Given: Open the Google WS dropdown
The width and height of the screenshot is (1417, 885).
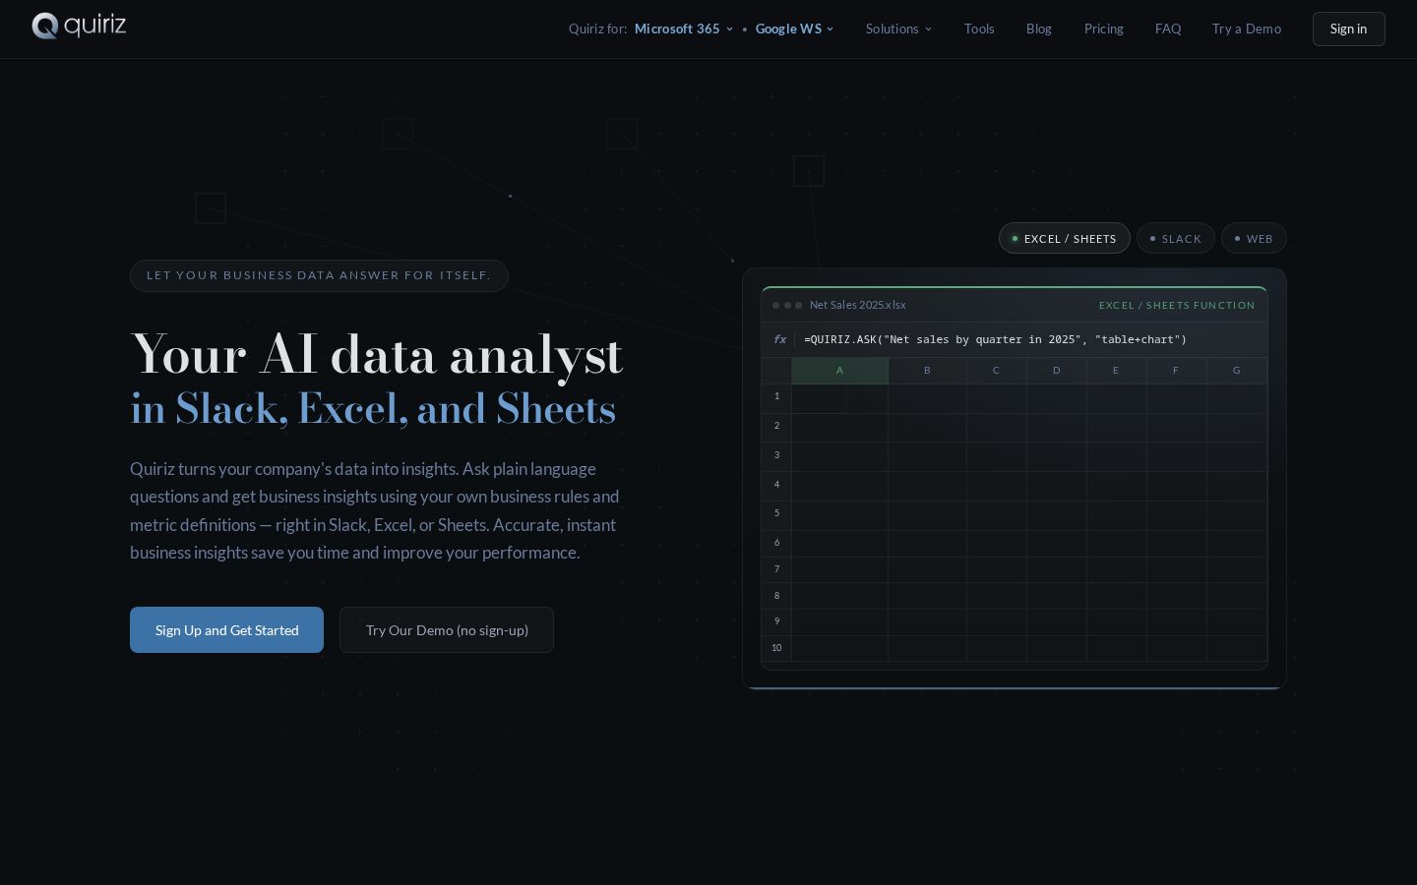Looking at the screenshot, I should (x=794, y=29).
